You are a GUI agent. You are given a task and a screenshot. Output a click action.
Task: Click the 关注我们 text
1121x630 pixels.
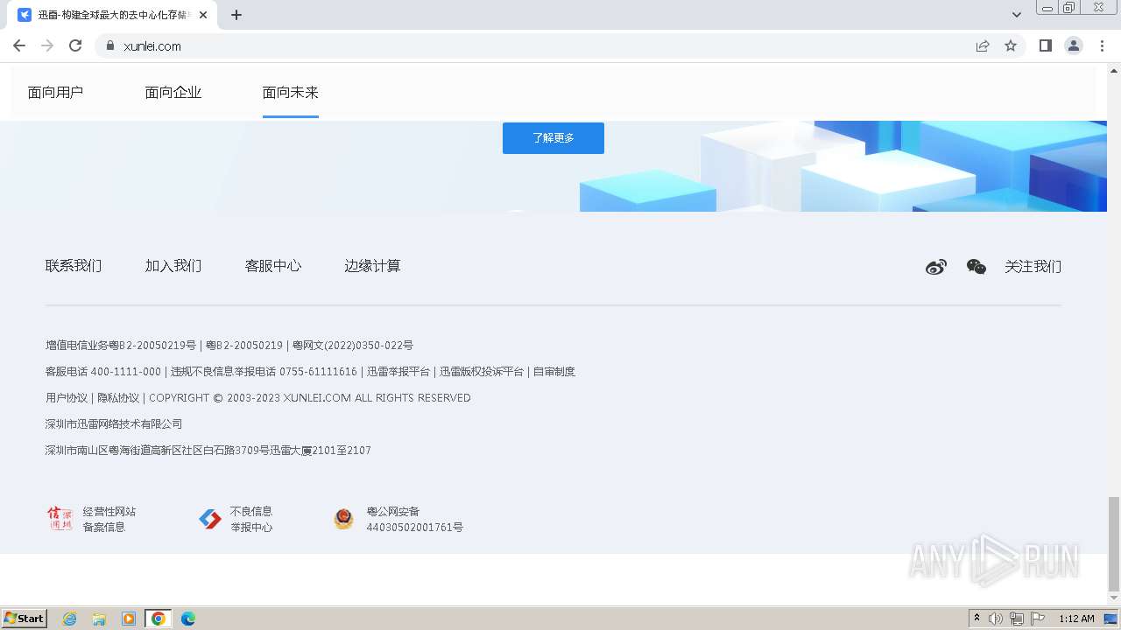(1033, 267)
